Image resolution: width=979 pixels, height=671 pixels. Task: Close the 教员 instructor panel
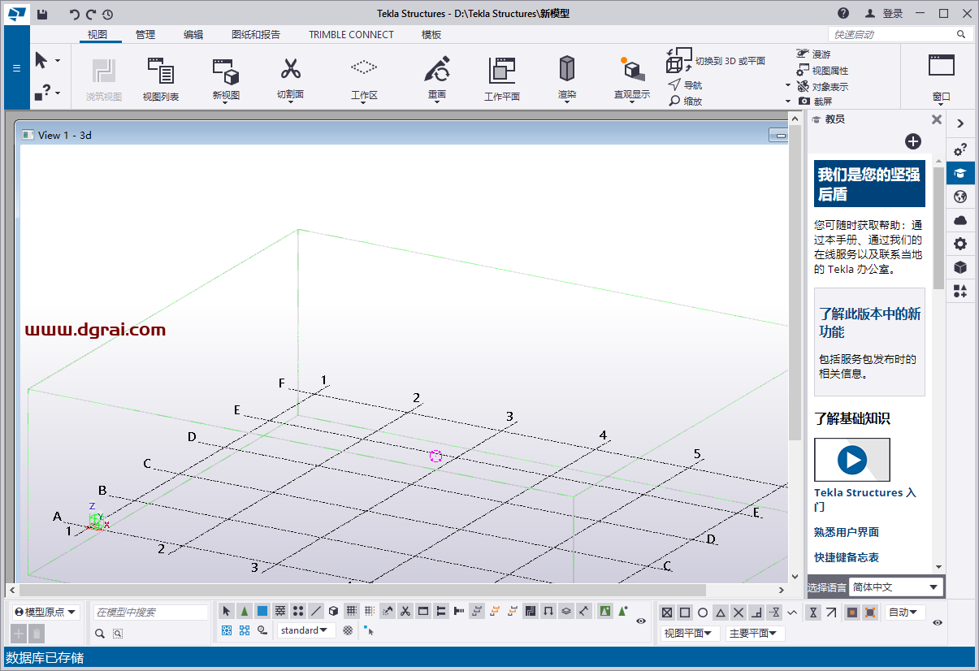click(x=937, y=119)
